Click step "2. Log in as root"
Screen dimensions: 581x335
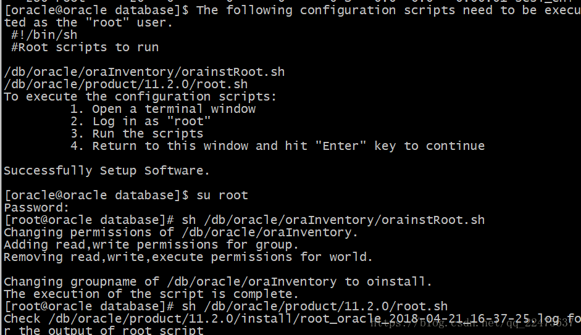140,122
